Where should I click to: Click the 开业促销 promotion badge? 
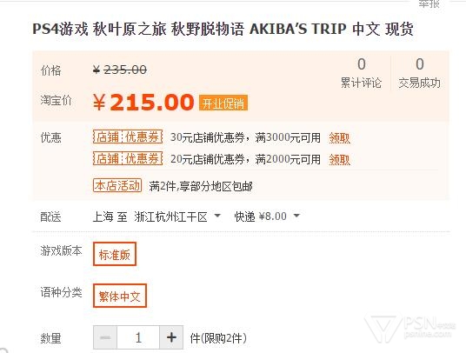223,103
